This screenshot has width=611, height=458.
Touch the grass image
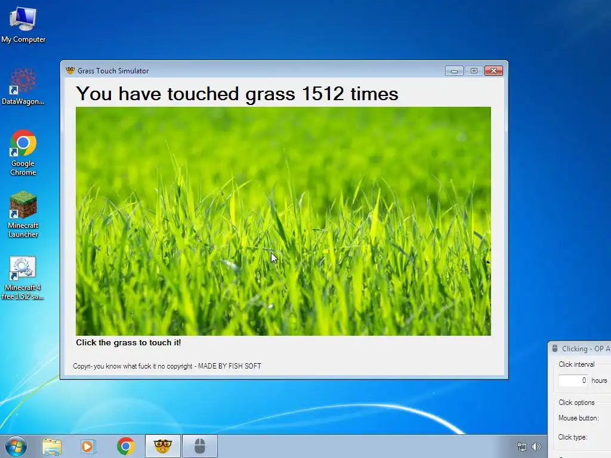(283, 221)
